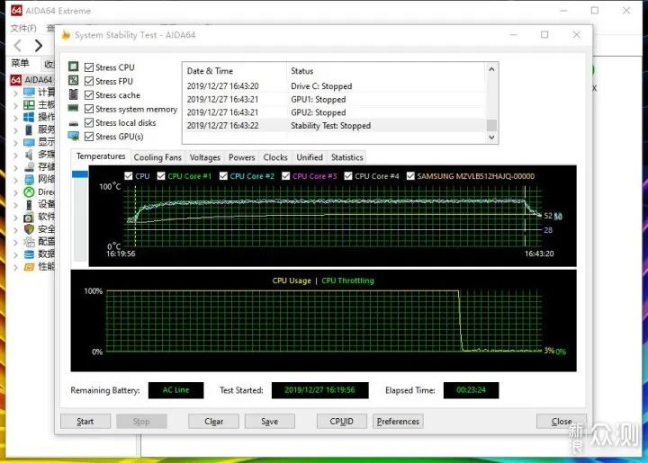The height and width of the screenshot is (463, 648).
Task: Open the Preferences dialog
Action: tap(398, 422)
